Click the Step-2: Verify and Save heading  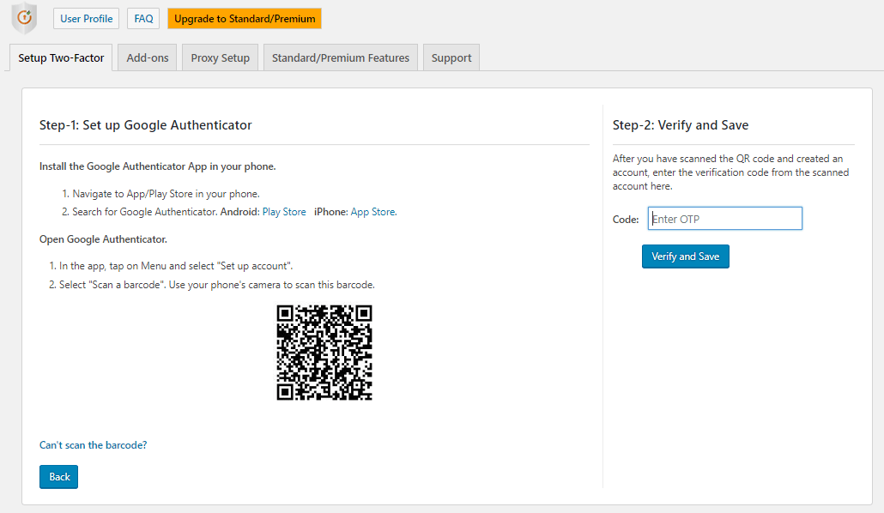pos(681,125)
